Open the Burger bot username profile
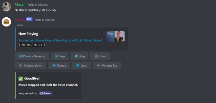Image resolution: width=216 pixels, height=103 pixels. point(20,20)
